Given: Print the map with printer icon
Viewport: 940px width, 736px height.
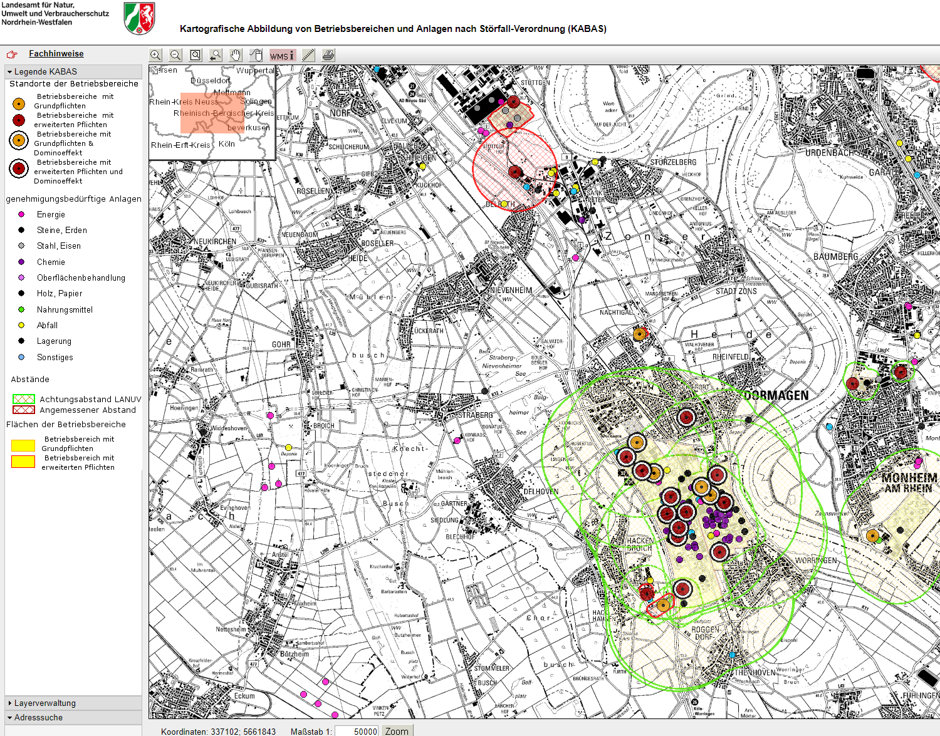Looking at the screenshot, I should [328, 55].
